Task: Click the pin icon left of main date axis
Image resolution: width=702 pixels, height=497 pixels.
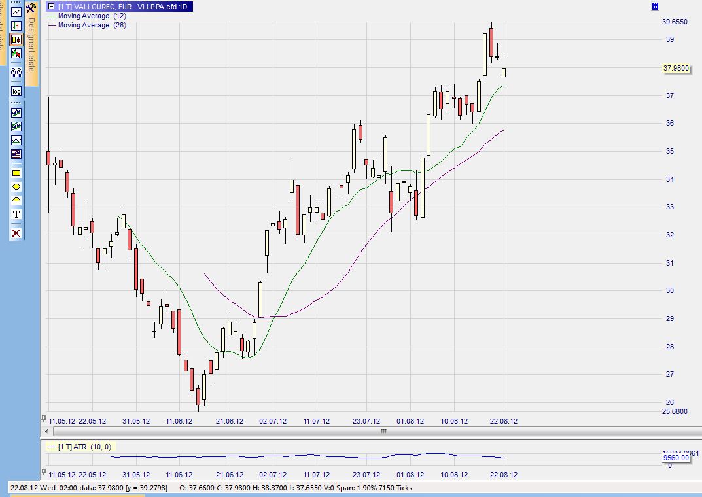Action: (44, 419)
